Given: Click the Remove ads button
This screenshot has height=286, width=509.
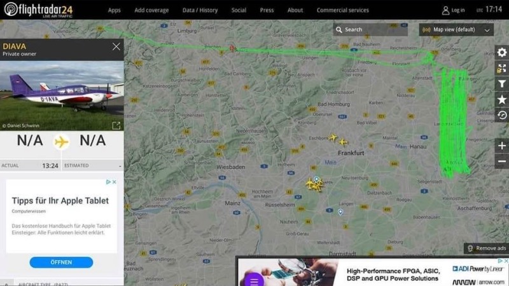Looking at the screenshot, I should 486,248.
